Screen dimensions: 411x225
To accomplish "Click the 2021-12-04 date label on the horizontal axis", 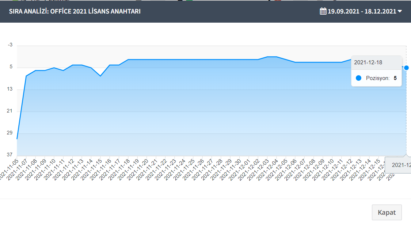I will pyautogui.click(x=267, y=169).
